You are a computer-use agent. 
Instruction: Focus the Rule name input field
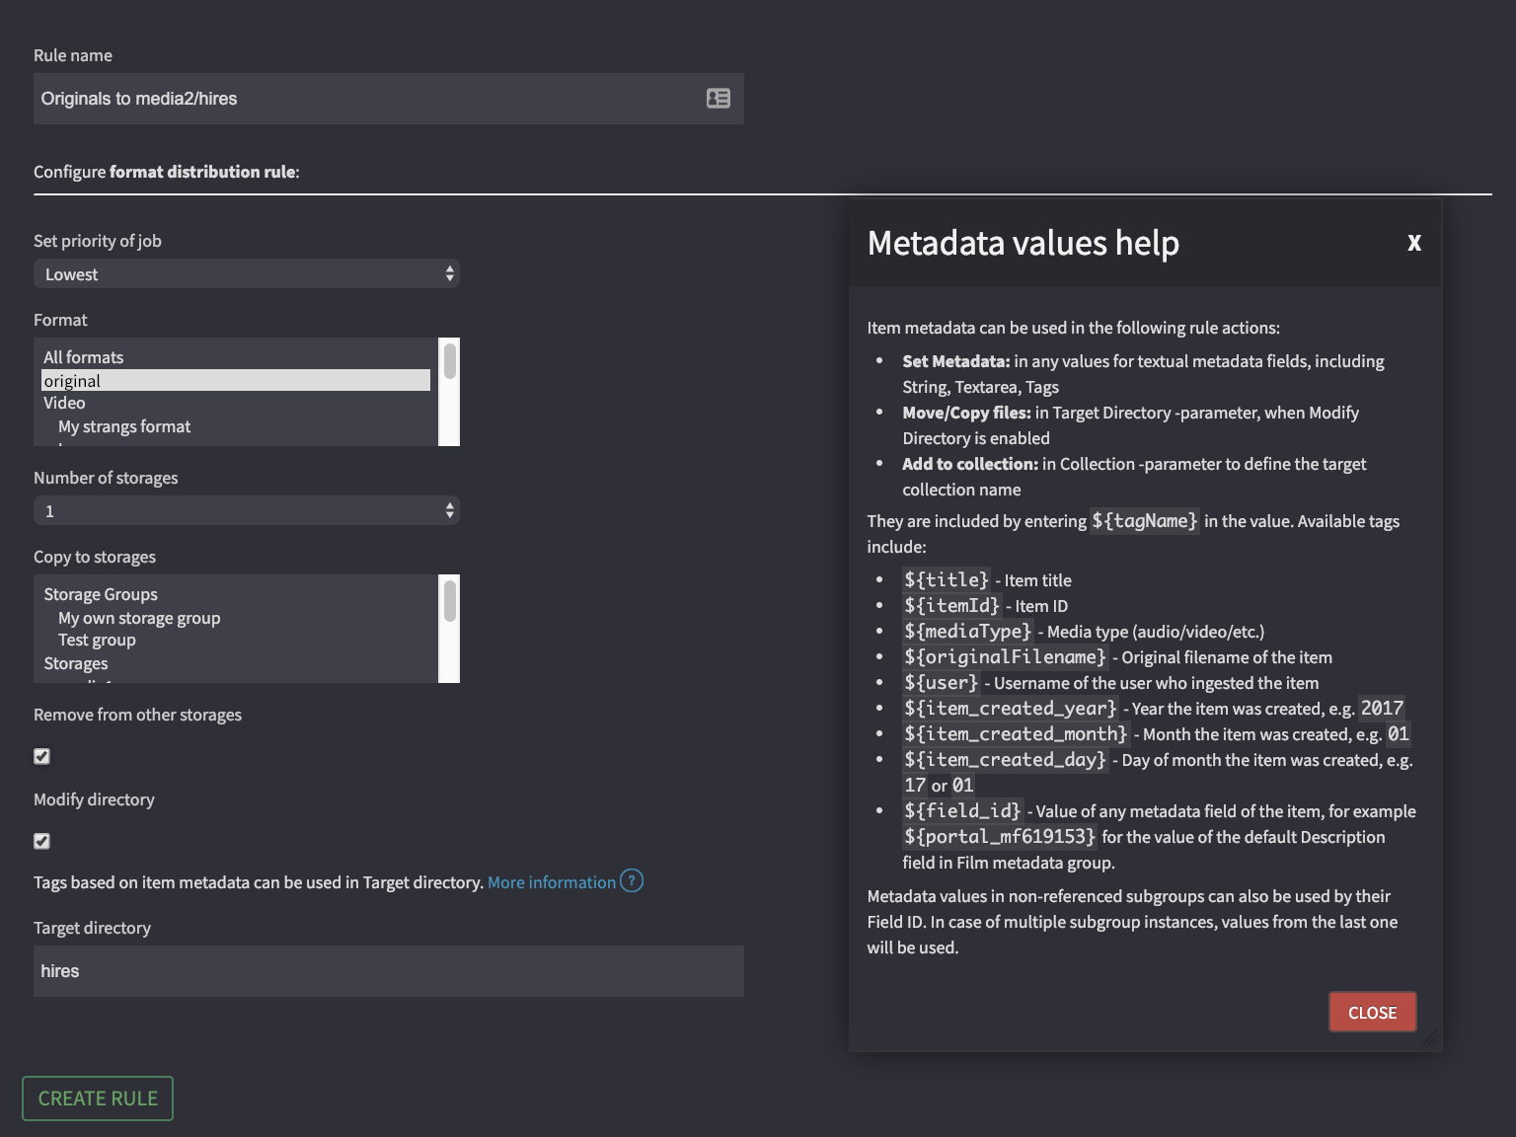(389, 99)
